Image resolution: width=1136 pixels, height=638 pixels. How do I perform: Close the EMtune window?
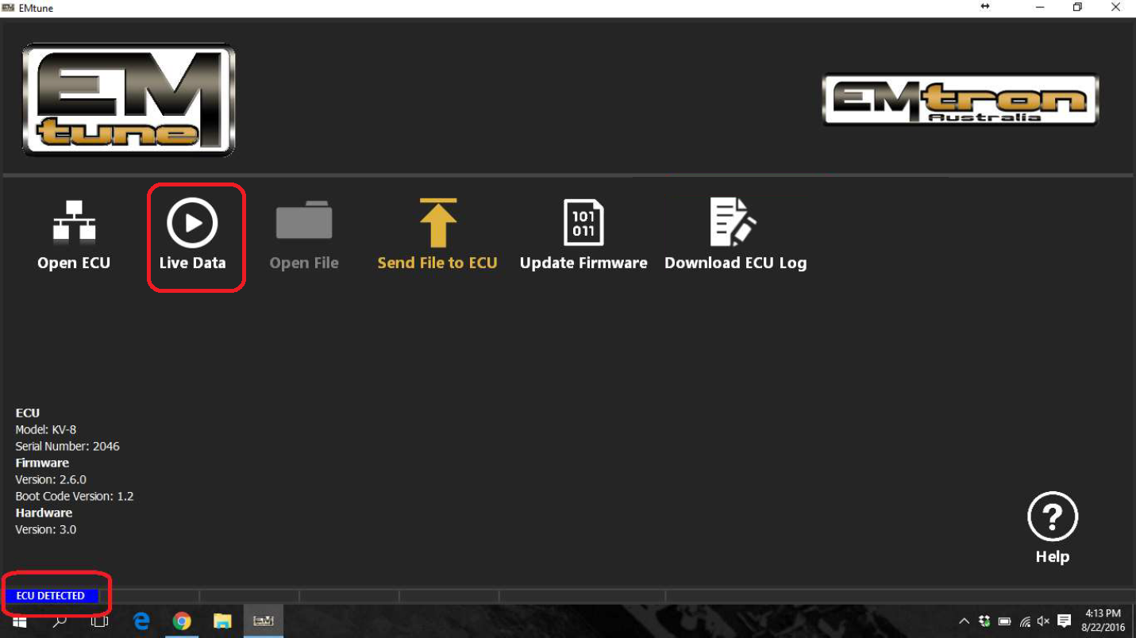(x=1115, y=7)
